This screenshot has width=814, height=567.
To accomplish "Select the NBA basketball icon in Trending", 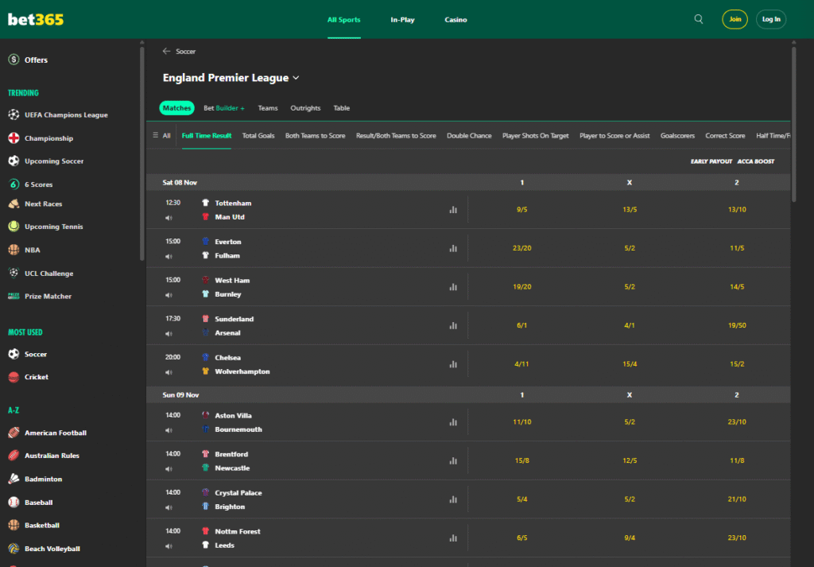I will (14, 250).
